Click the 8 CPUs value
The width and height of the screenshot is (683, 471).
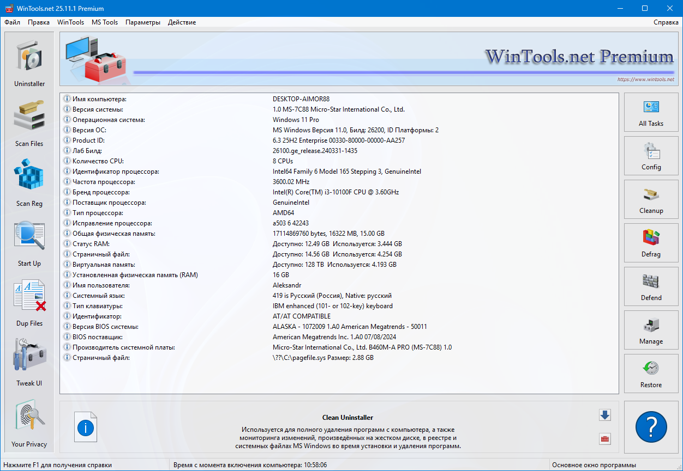click(x=283, y=161)
